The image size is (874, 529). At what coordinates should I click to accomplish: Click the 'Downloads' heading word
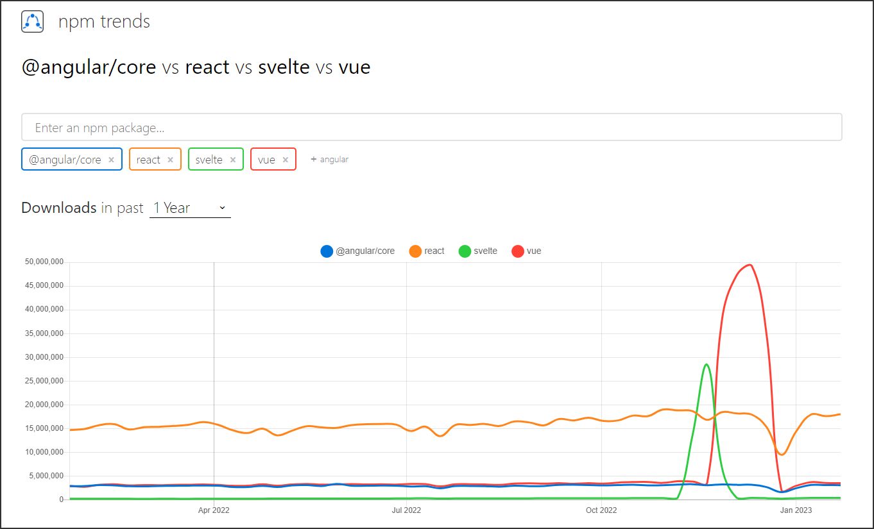pos(59,208)
